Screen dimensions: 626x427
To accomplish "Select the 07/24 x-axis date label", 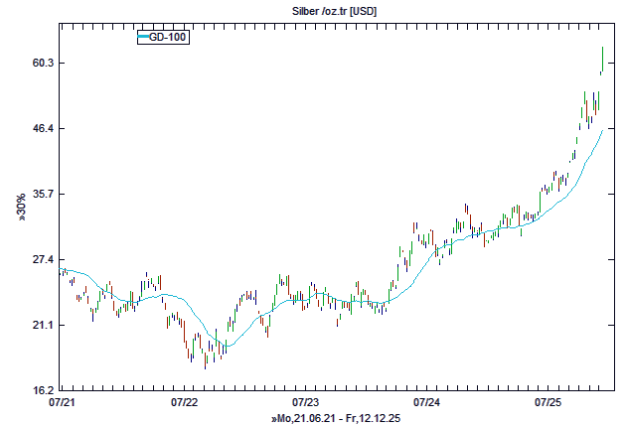I will click(x=427, y=403).
